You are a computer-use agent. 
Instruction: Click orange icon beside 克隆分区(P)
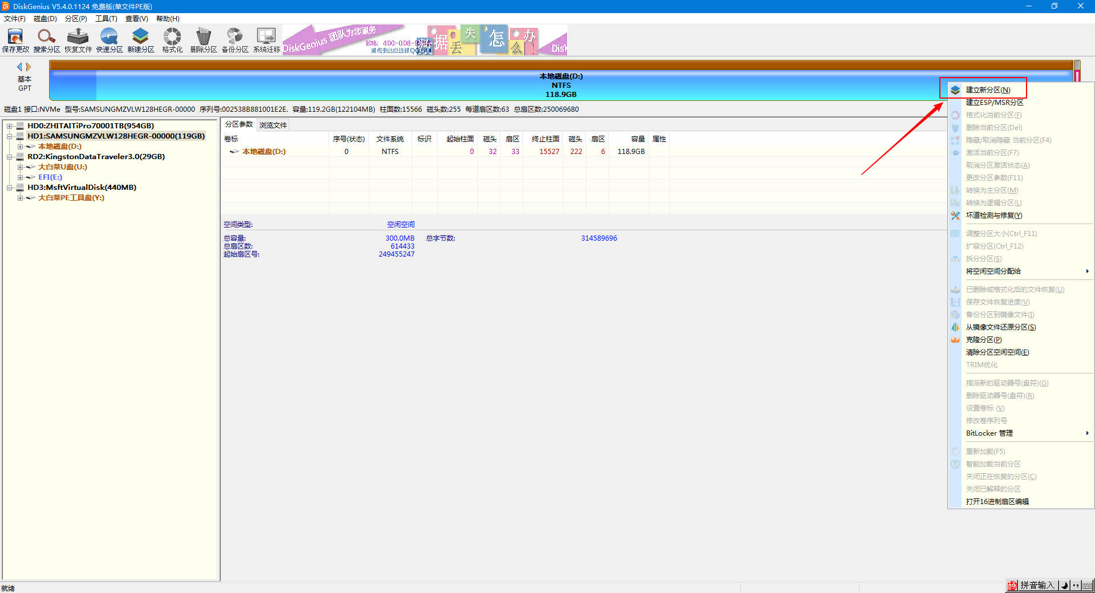(955, 340)
